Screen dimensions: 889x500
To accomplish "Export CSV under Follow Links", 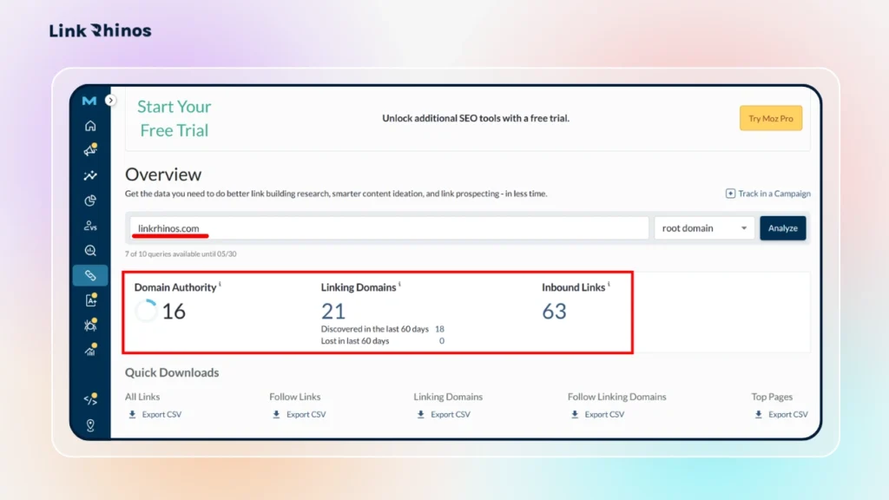I will (x=300, y=414).
